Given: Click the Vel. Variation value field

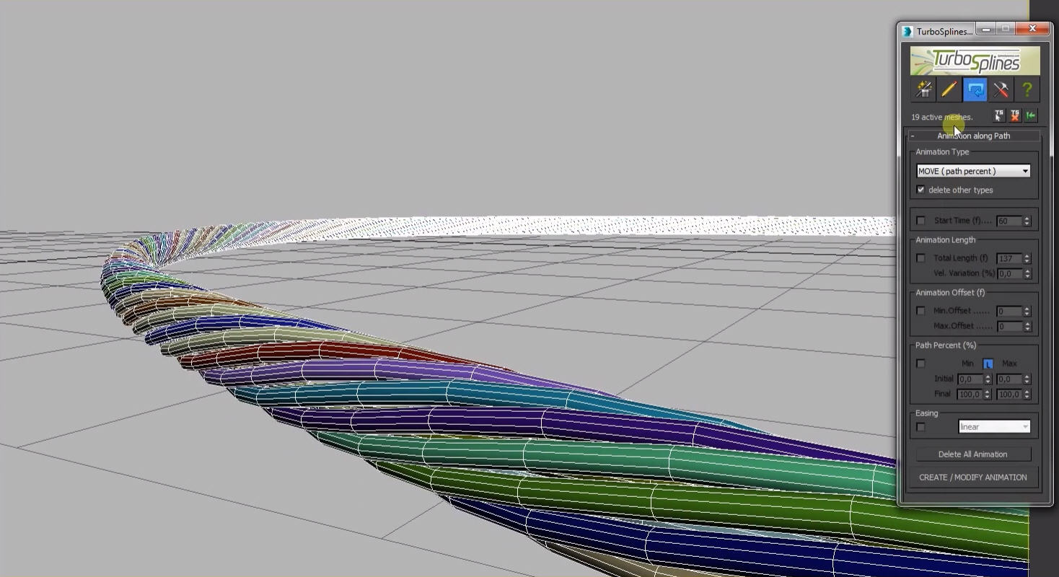Looking at the screenshot, I should [1009, 273].
